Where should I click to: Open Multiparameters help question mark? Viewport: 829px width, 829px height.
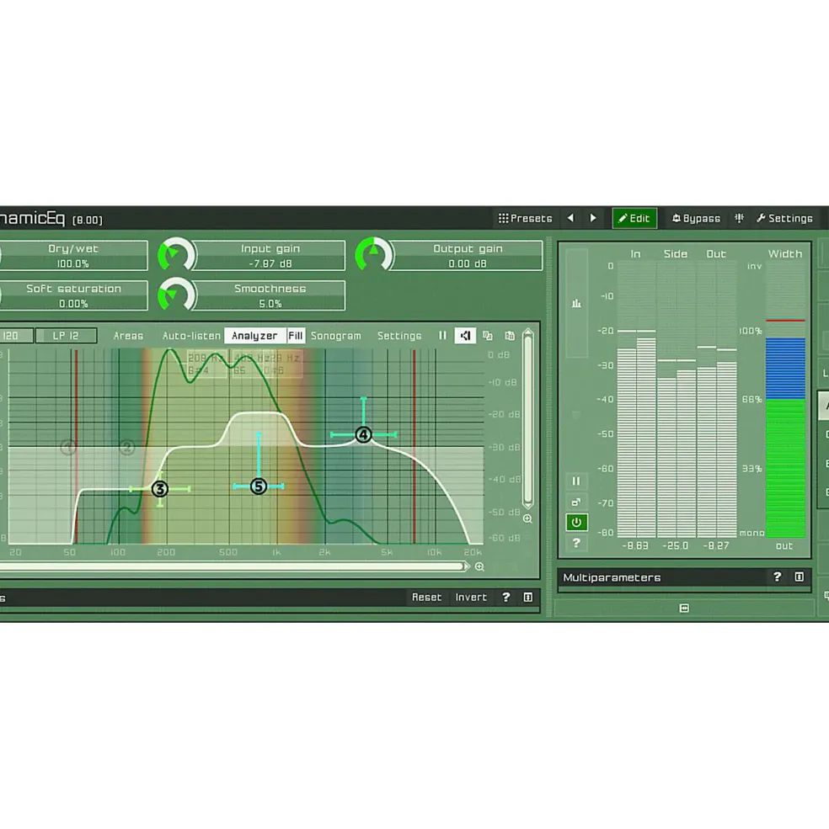777,577
